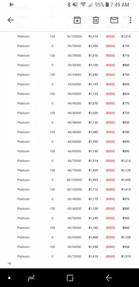The image size is (139, 287).
Task: Tap the Android home square button
Action: pyautogui.click(x=70, y=278)
